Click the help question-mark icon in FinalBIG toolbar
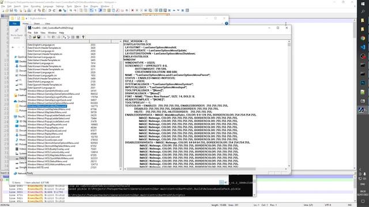Viewport: 369px width, 207px height. [83, 37]
